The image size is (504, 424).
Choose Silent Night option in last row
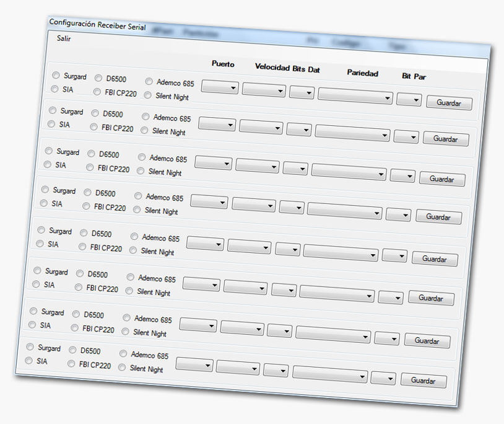point(122,368)
